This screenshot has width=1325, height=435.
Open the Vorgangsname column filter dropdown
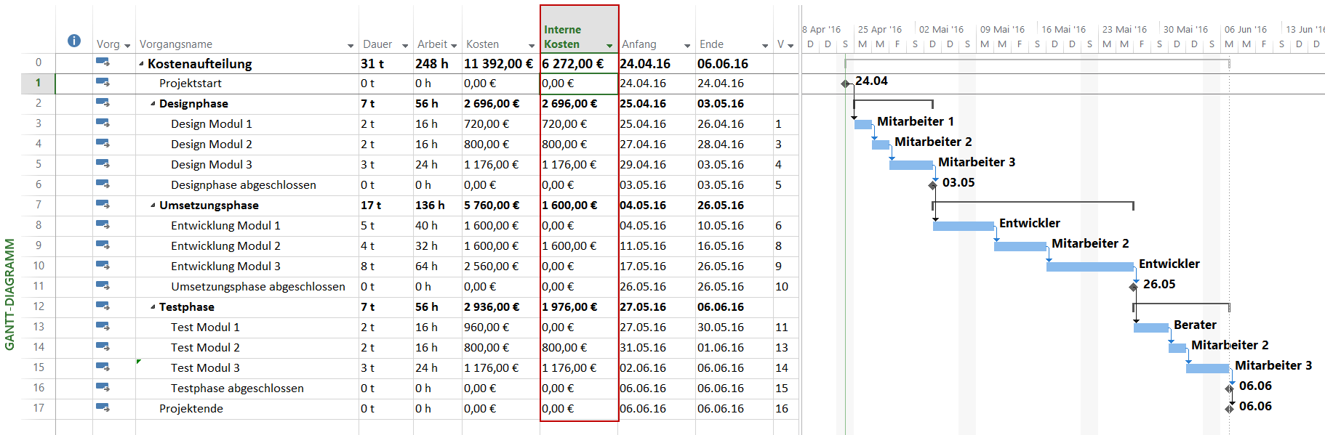click(351, 46)
